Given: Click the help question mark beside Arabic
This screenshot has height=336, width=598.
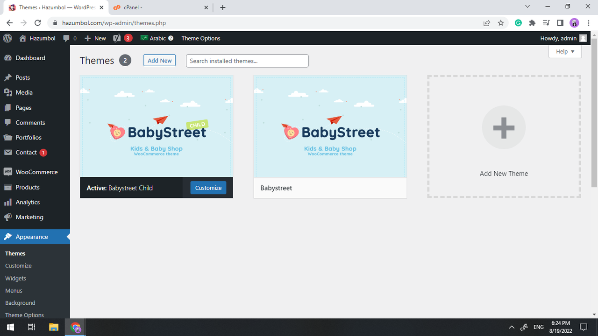Looking at the screenshot, I should [x=171, y=38].
